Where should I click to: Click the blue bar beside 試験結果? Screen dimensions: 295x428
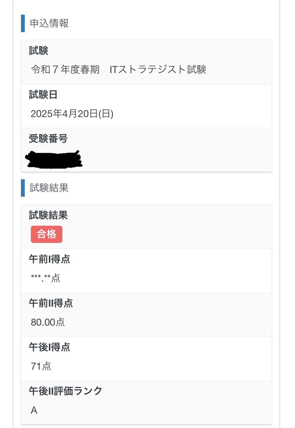23,188
